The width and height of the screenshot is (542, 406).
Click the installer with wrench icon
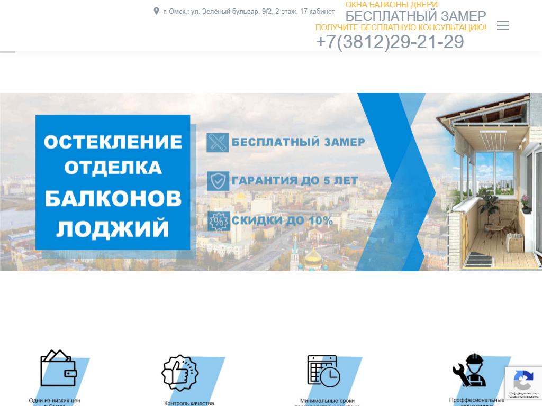point(469,371)
